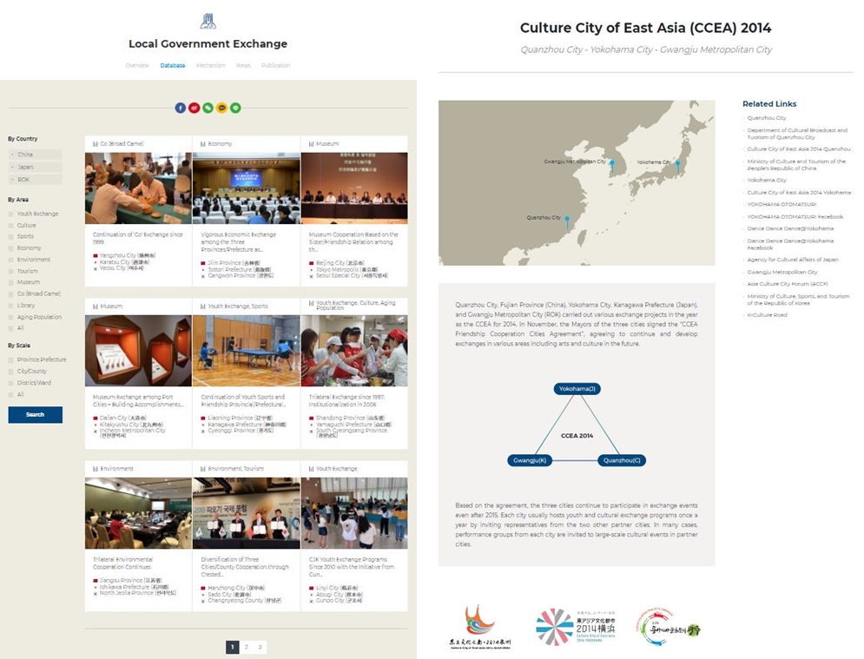Viewport: 864px width, 659px height.
Task: Click the 2014 Yokohama CCEA logo
Action: (575, 627)
